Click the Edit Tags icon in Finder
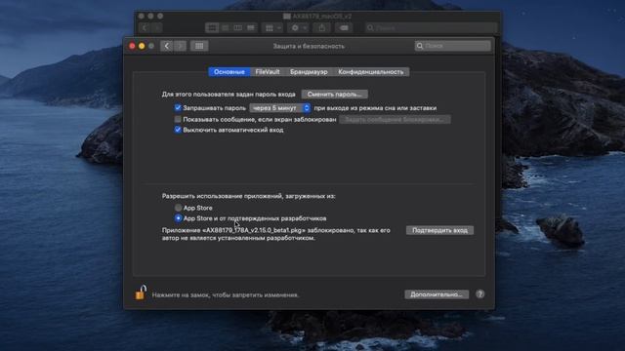Image resolution: width=625 pixels, height=351 pixels. click(x=344, y=28)
